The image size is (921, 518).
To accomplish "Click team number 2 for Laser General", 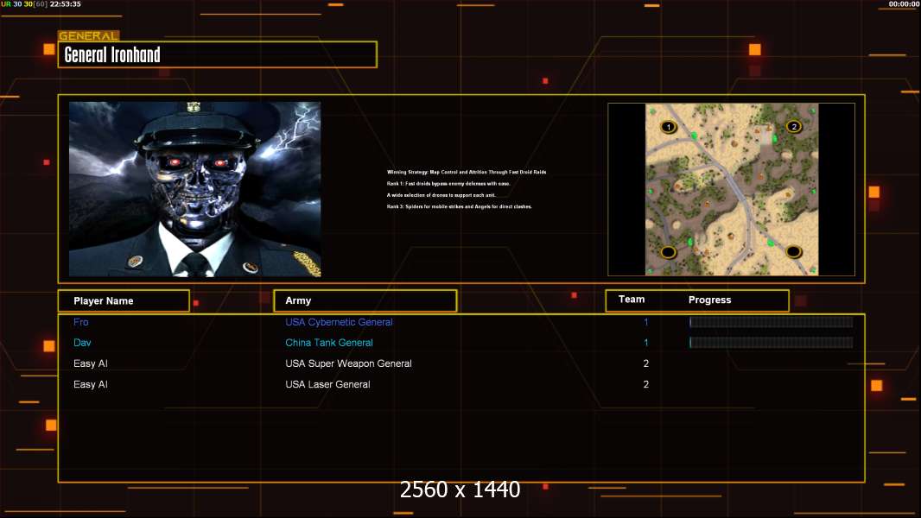I will tap(646, 384).
